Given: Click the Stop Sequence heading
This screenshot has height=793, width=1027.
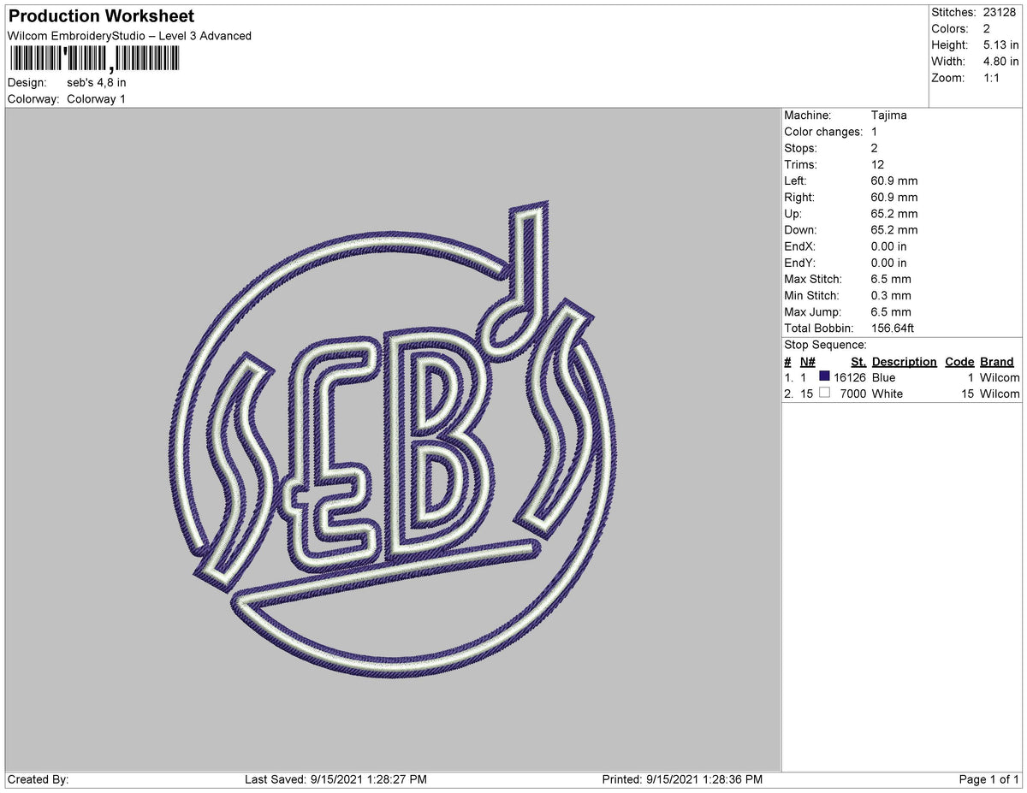Looking at the screenshot, I should (x=815, y=344).
